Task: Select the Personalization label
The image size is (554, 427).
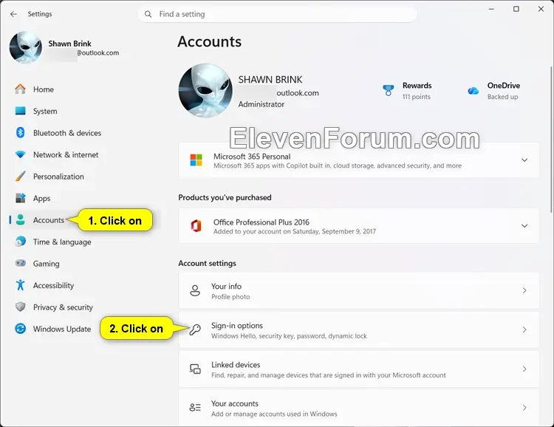Action: pos(58,177)
